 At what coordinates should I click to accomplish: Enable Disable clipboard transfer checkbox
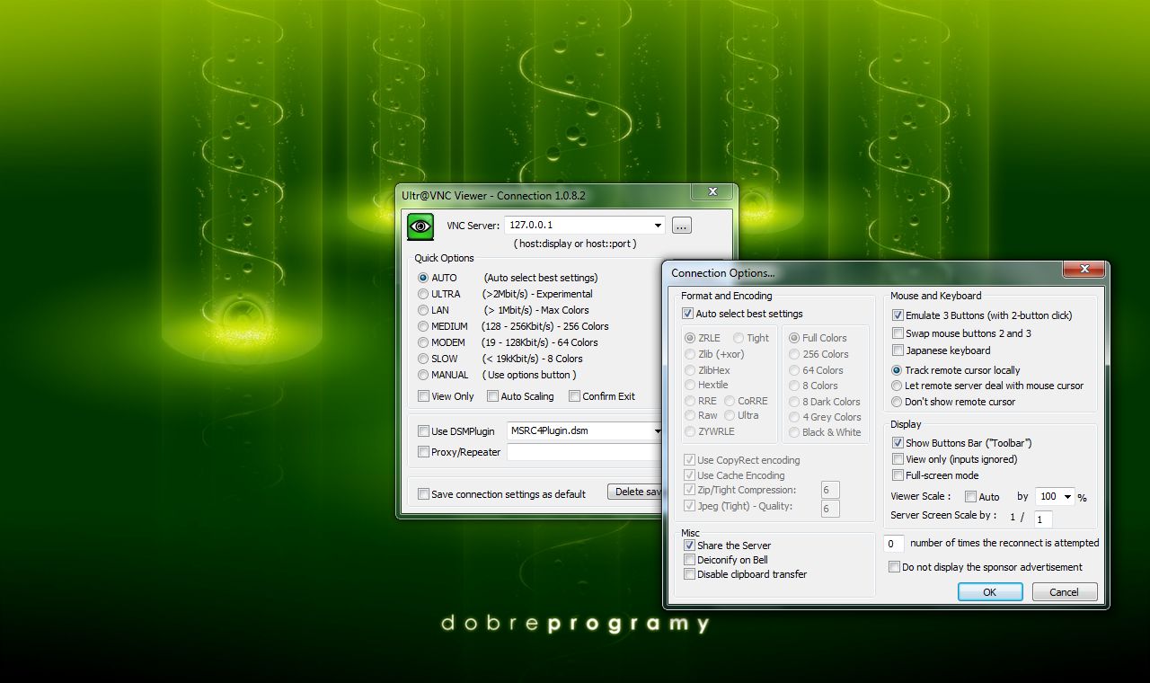[689, 574]
